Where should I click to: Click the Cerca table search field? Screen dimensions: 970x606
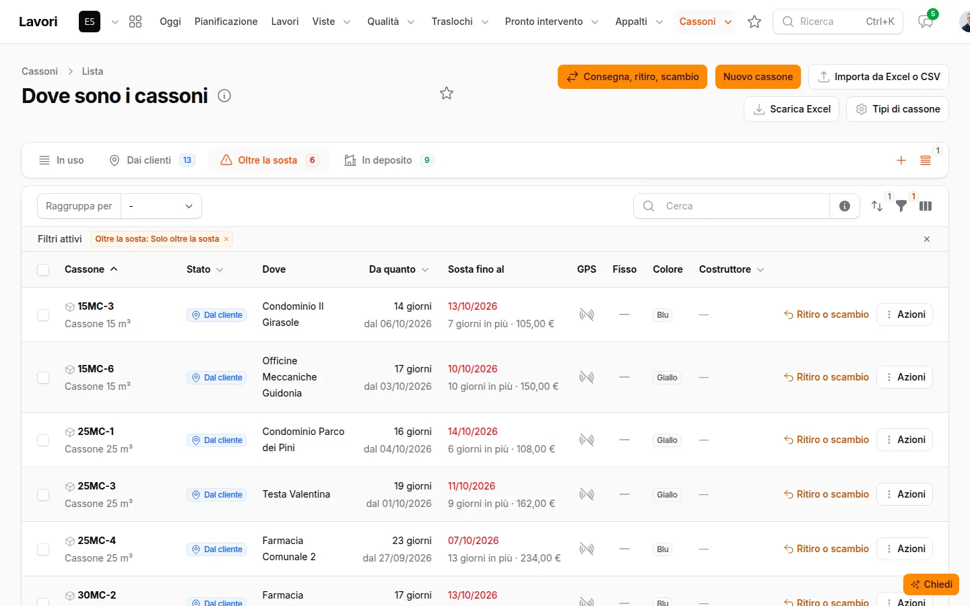(732, 206)
